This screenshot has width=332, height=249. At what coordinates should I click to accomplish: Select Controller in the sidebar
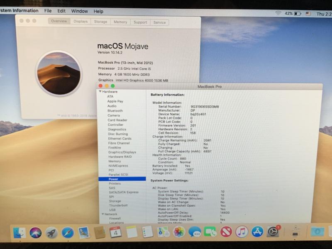tap(115, 125)
